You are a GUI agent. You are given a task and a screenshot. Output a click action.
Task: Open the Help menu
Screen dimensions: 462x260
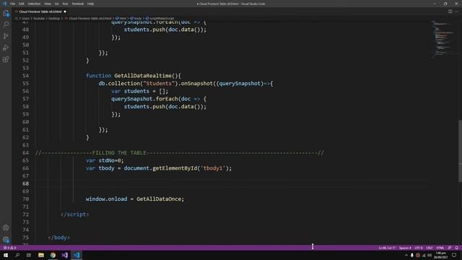pyautogui.click(x=91, y=4)
